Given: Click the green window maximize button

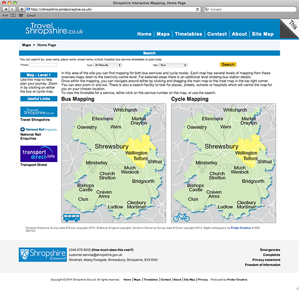Looking at the screenshot, I should coord(15,3).
